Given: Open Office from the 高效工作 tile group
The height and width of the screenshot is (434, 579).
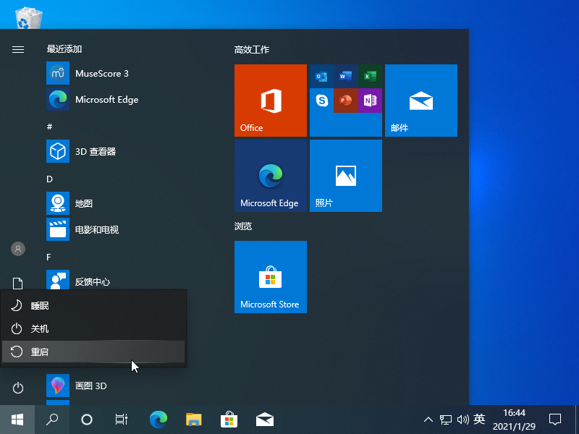Looking at the screenshot, I should (x=270, y=100).
